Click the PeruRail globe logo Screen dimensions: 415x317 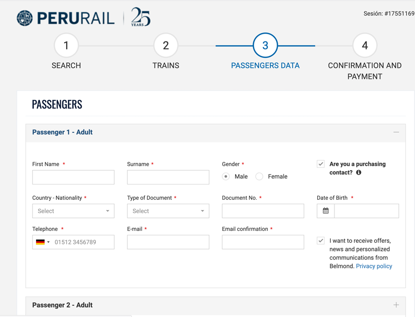(x=25, y=18)
